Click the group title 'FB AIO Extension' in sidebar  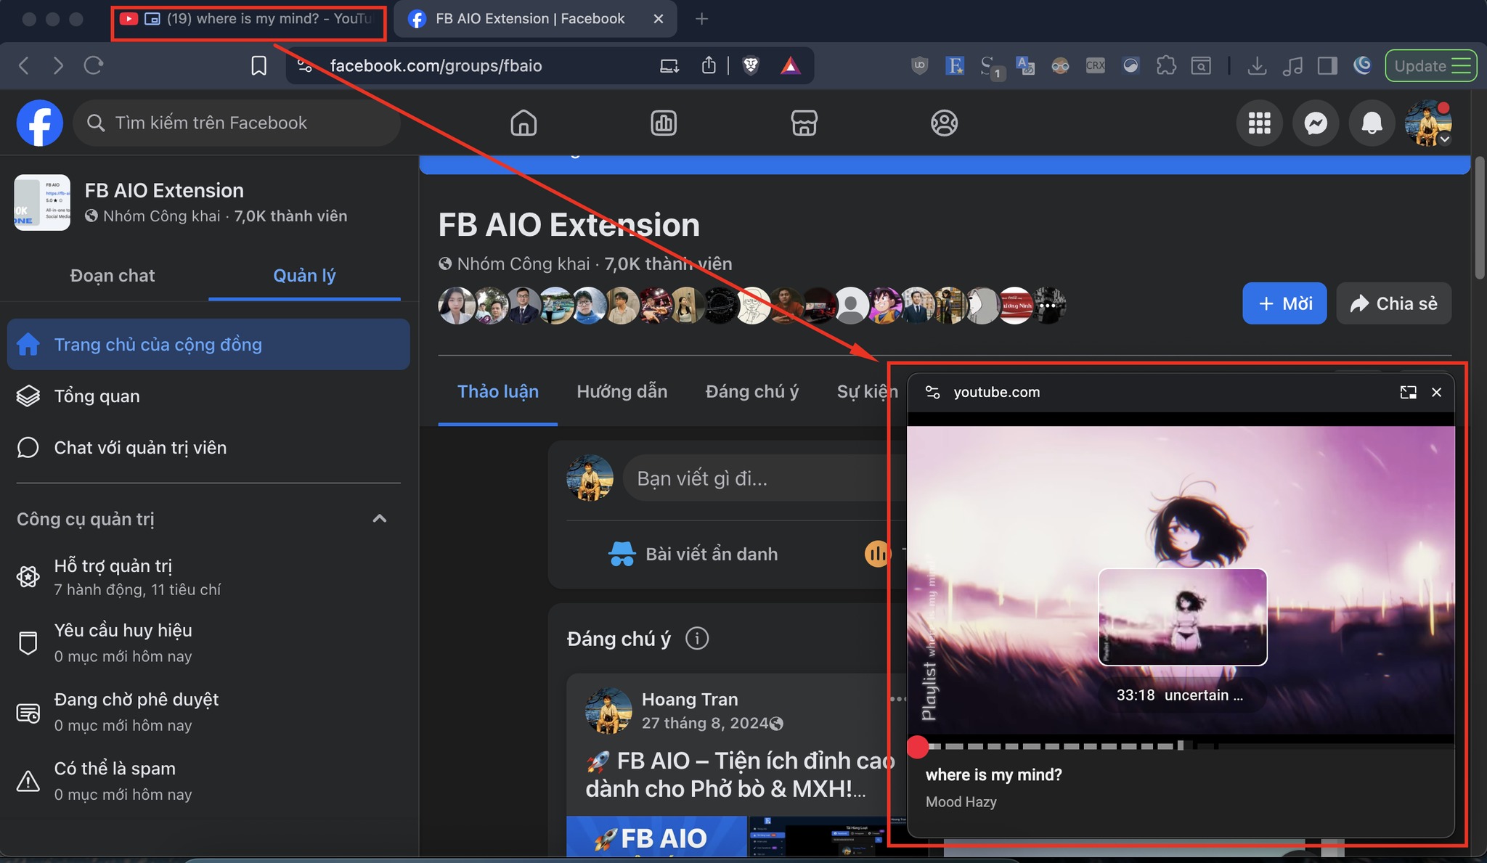164,190
